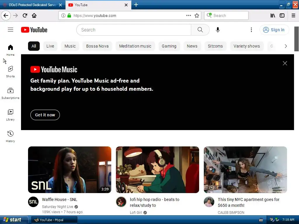Go to Home in the sidebar
The width and height of the screenshot is (299, 224).
click(10, 50)
